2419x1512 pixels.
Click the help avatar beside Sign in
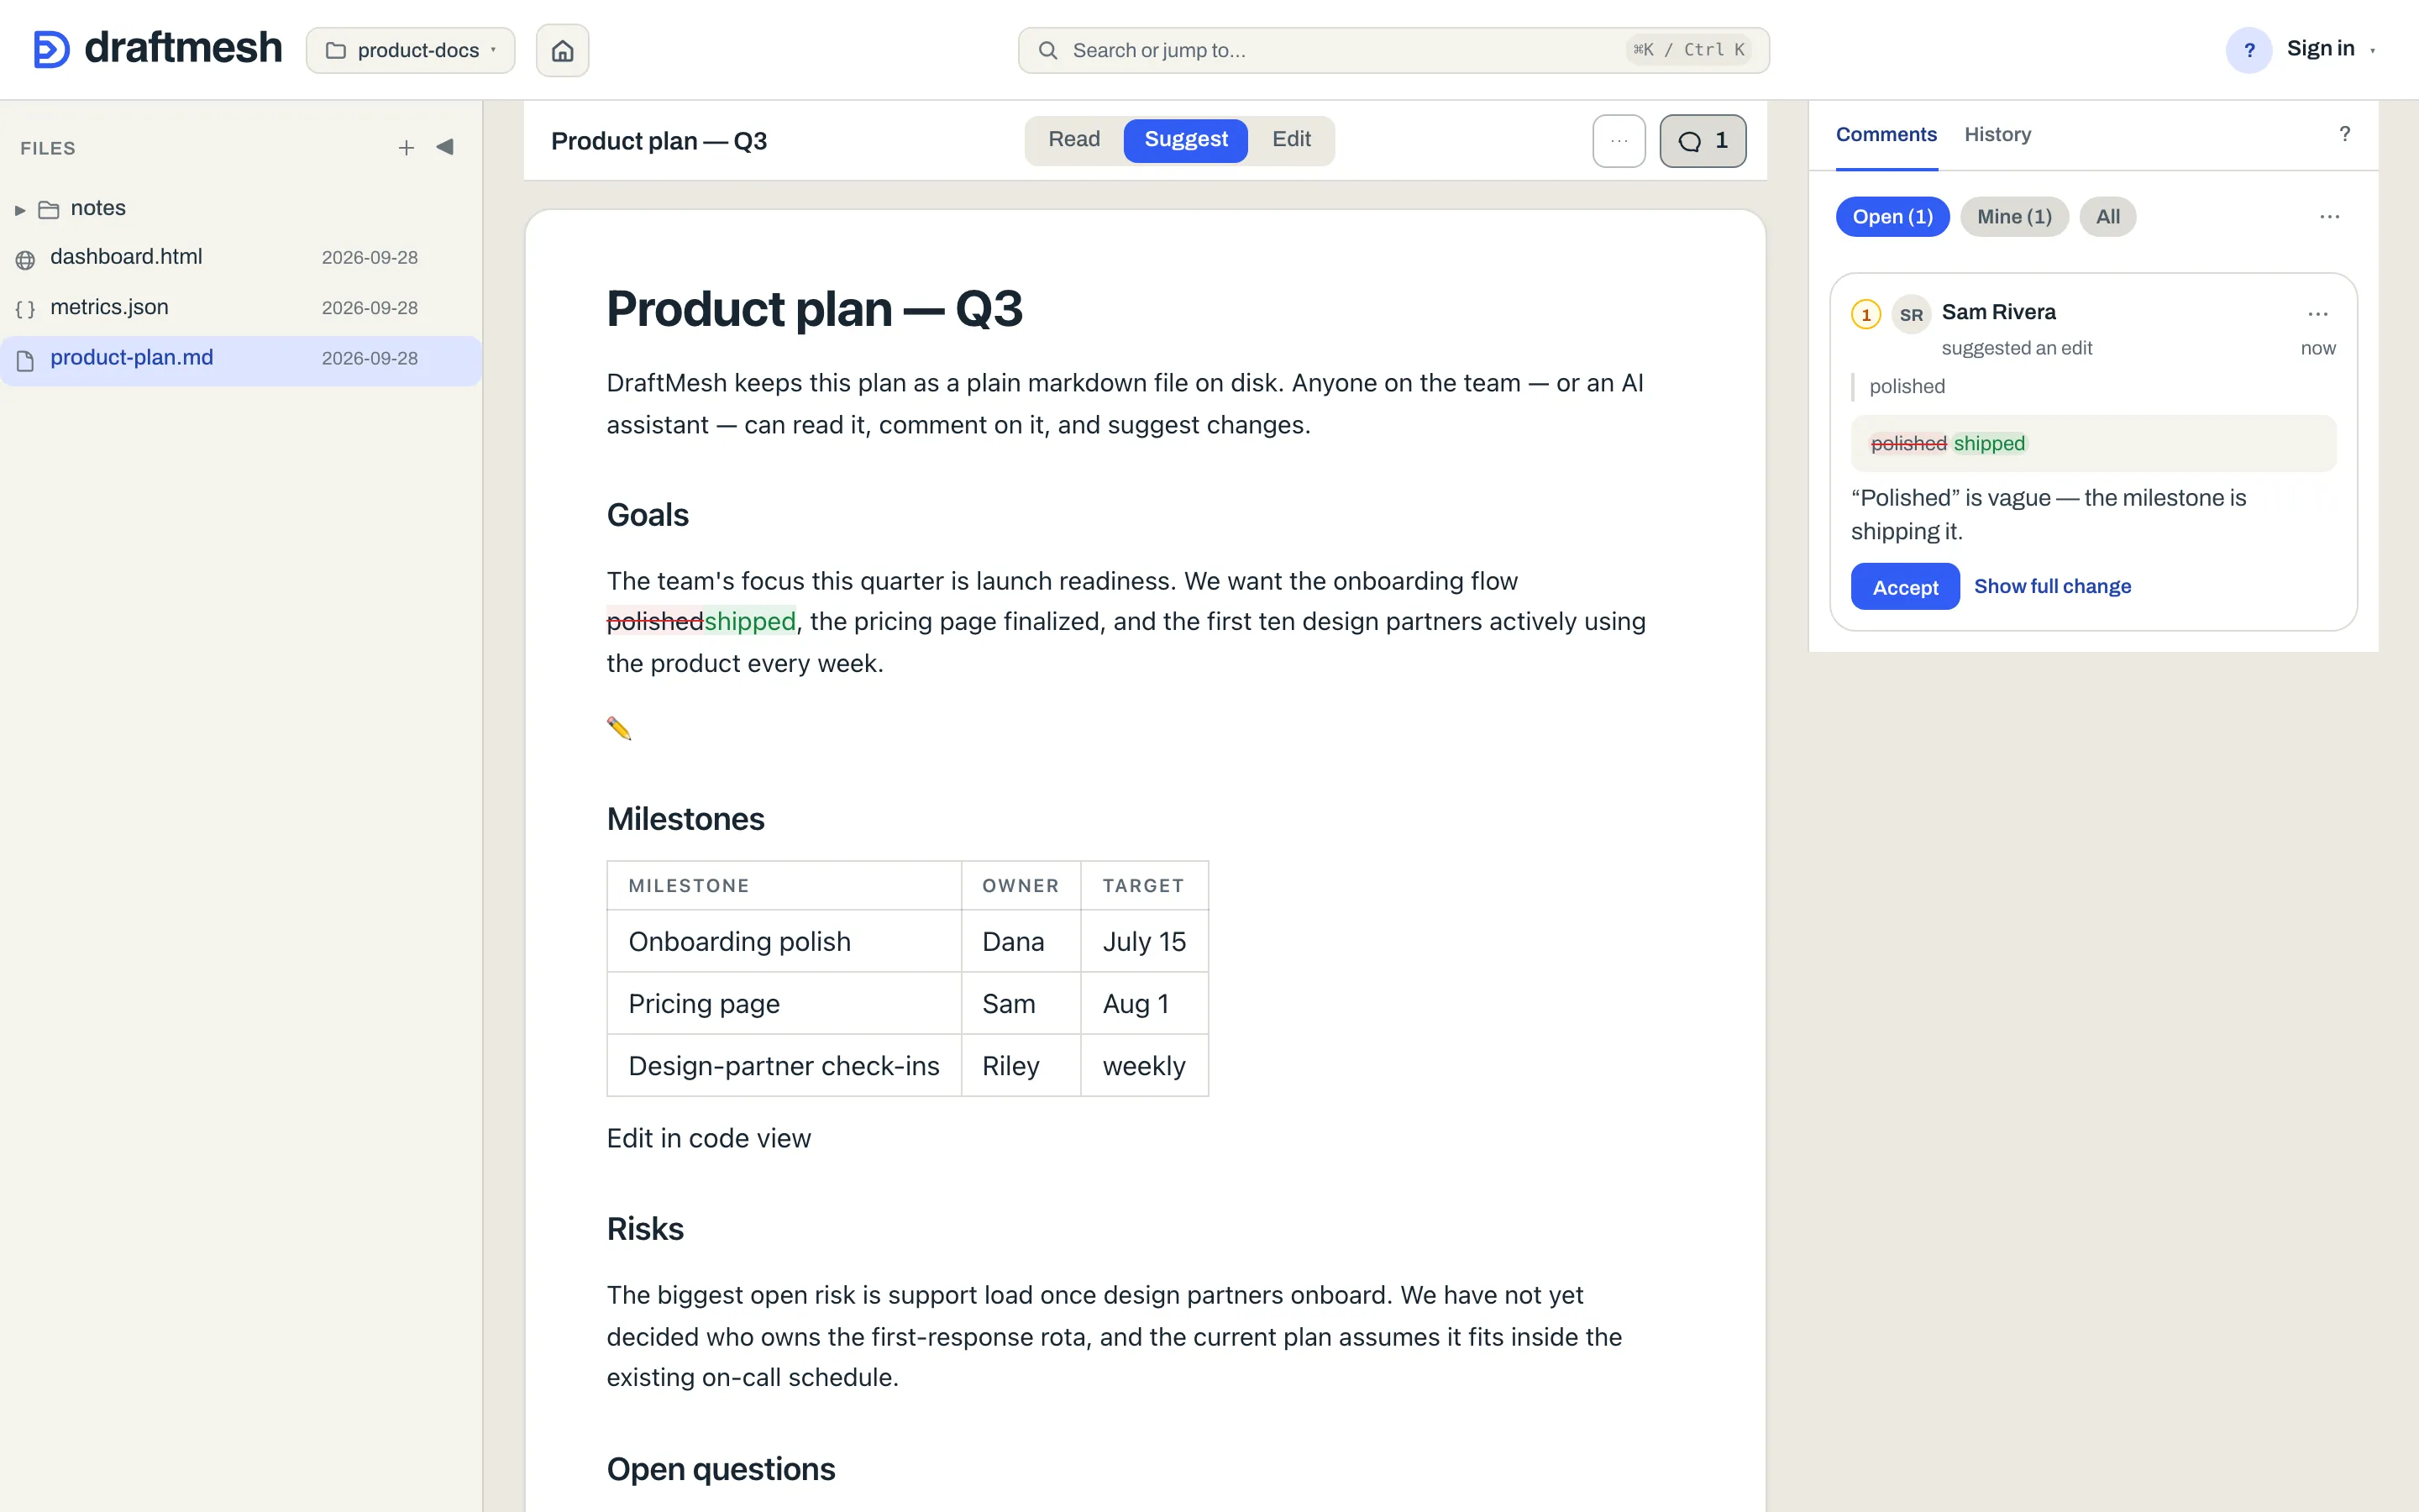pos(2249,50)
